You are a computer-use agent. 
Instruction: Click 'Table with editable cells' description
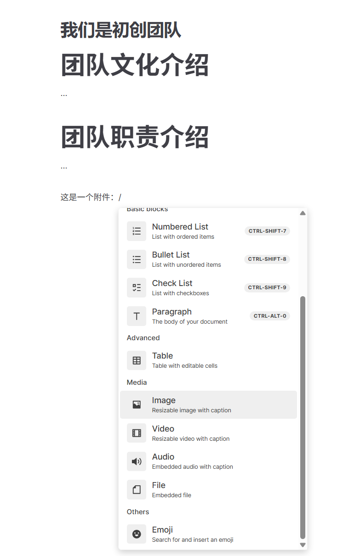click(185, 366)
